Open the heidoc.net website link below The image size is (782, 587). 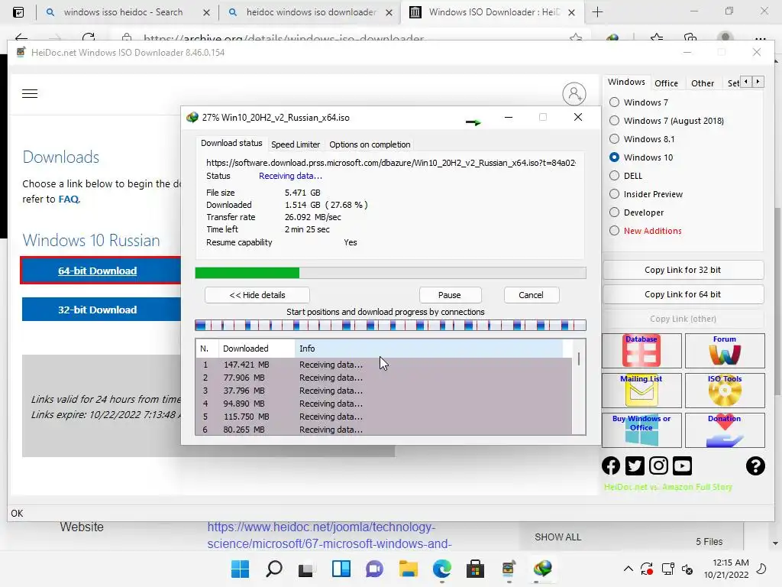click(329, 535)
